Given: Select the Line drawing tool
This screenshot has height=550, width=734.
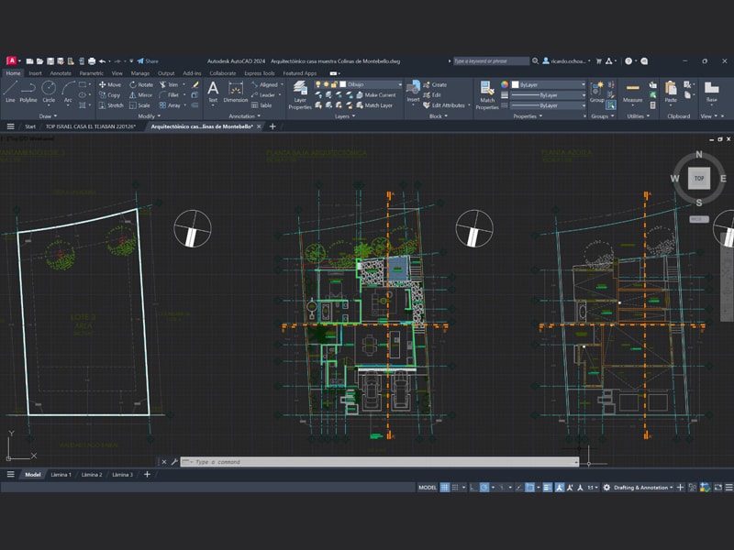Looking at the screenshot, I should (x=10, y=92).
